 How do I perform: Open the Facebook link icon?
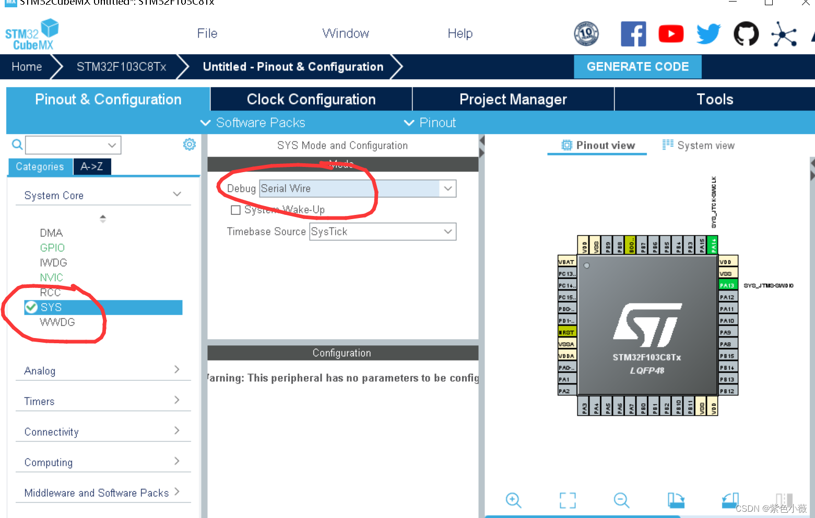633,34
